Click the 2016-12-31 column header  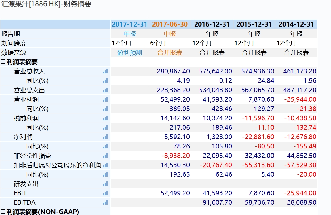[x=212, y=24]
